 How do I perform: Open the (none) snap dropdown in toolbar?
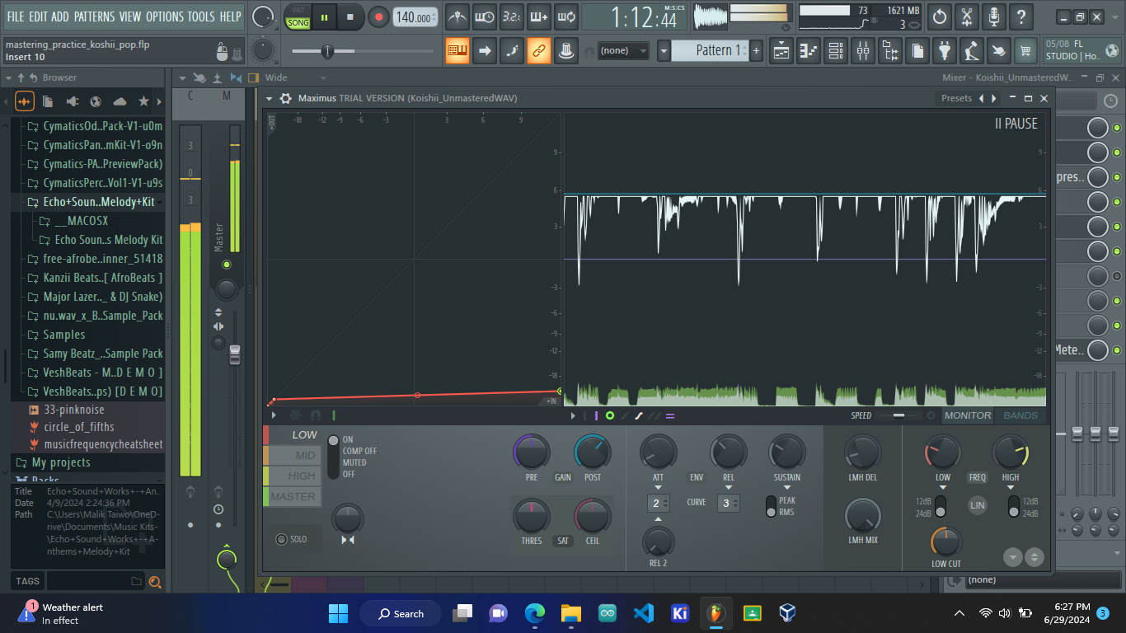pyautogui.click(x=623, y=51)
